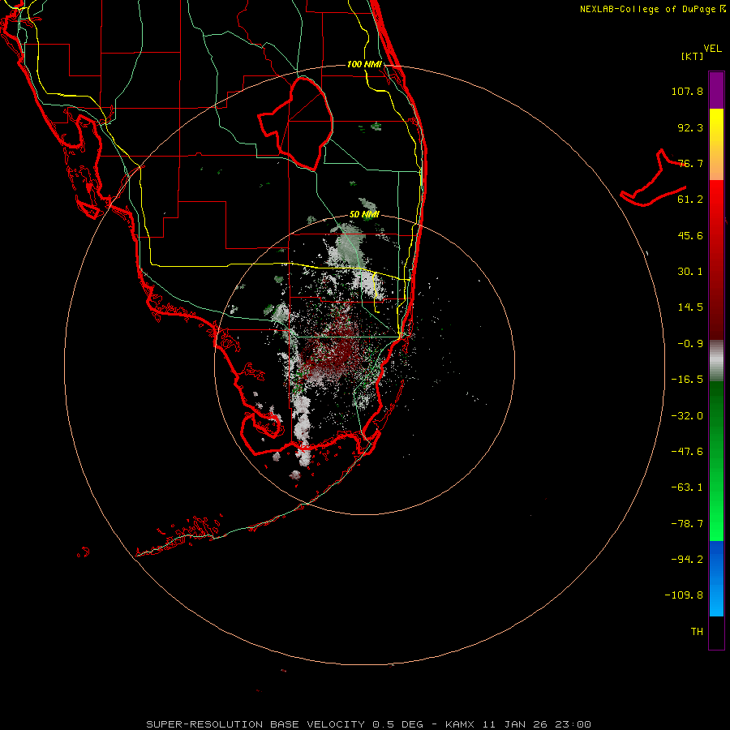The image size is (730, 730).
Task: Click the 61.2 legend value
Action: (x=690, y=200)
